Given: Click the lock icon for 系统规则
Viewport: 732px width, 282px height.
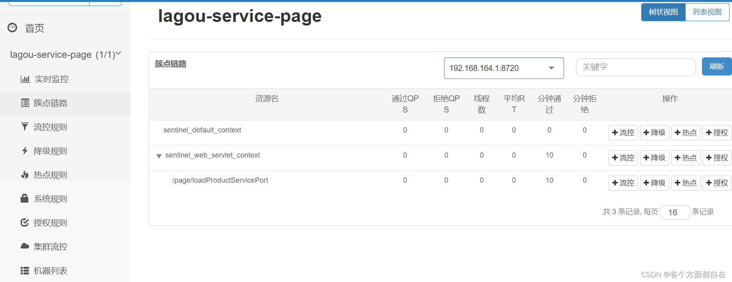Looking at the screenshot, I should coord(25,198).
